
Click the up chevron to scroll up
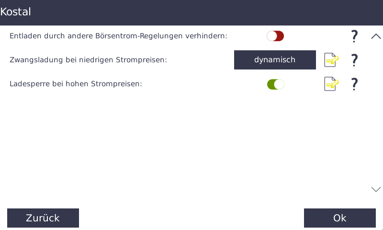click(x=376, y=36)
